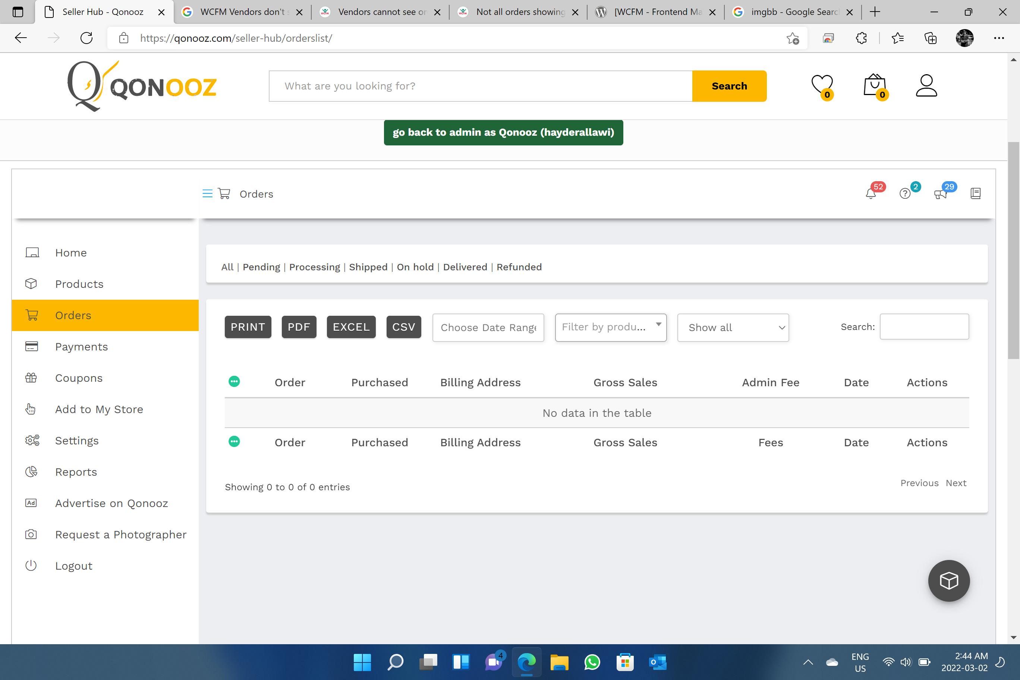Add this page to favorites star icon

point(793,38)
